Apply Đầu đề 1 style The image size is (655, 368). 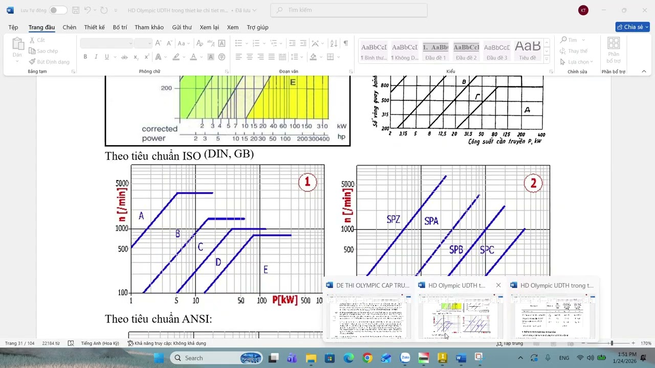(x=435, y=51)
